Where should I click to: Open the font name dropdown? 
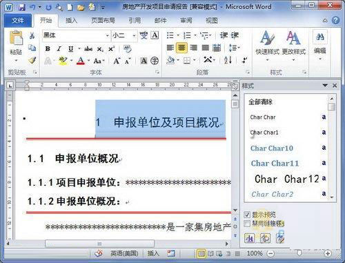107,35
